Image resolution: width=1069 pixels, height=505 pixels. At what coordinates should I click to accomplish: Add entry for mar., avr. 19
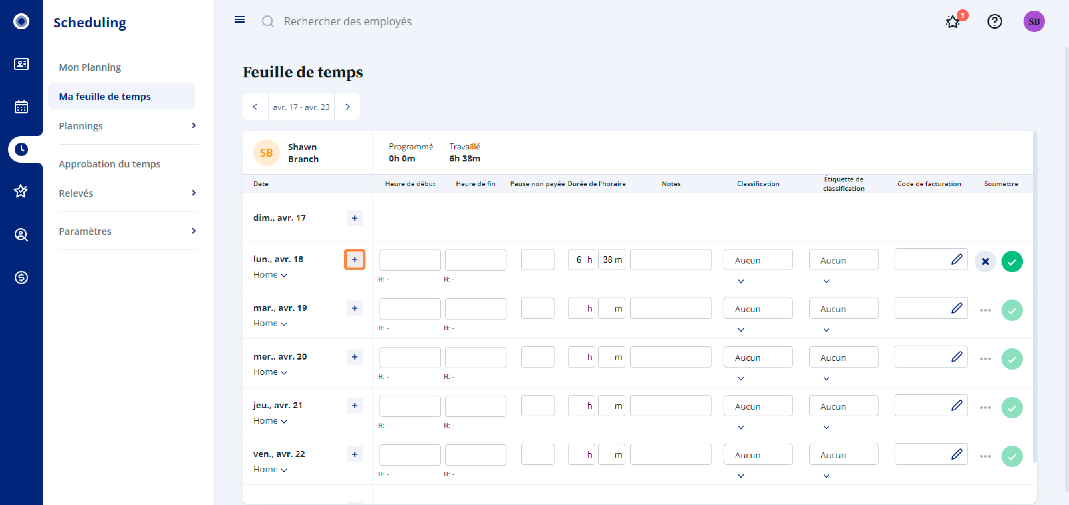354,308
